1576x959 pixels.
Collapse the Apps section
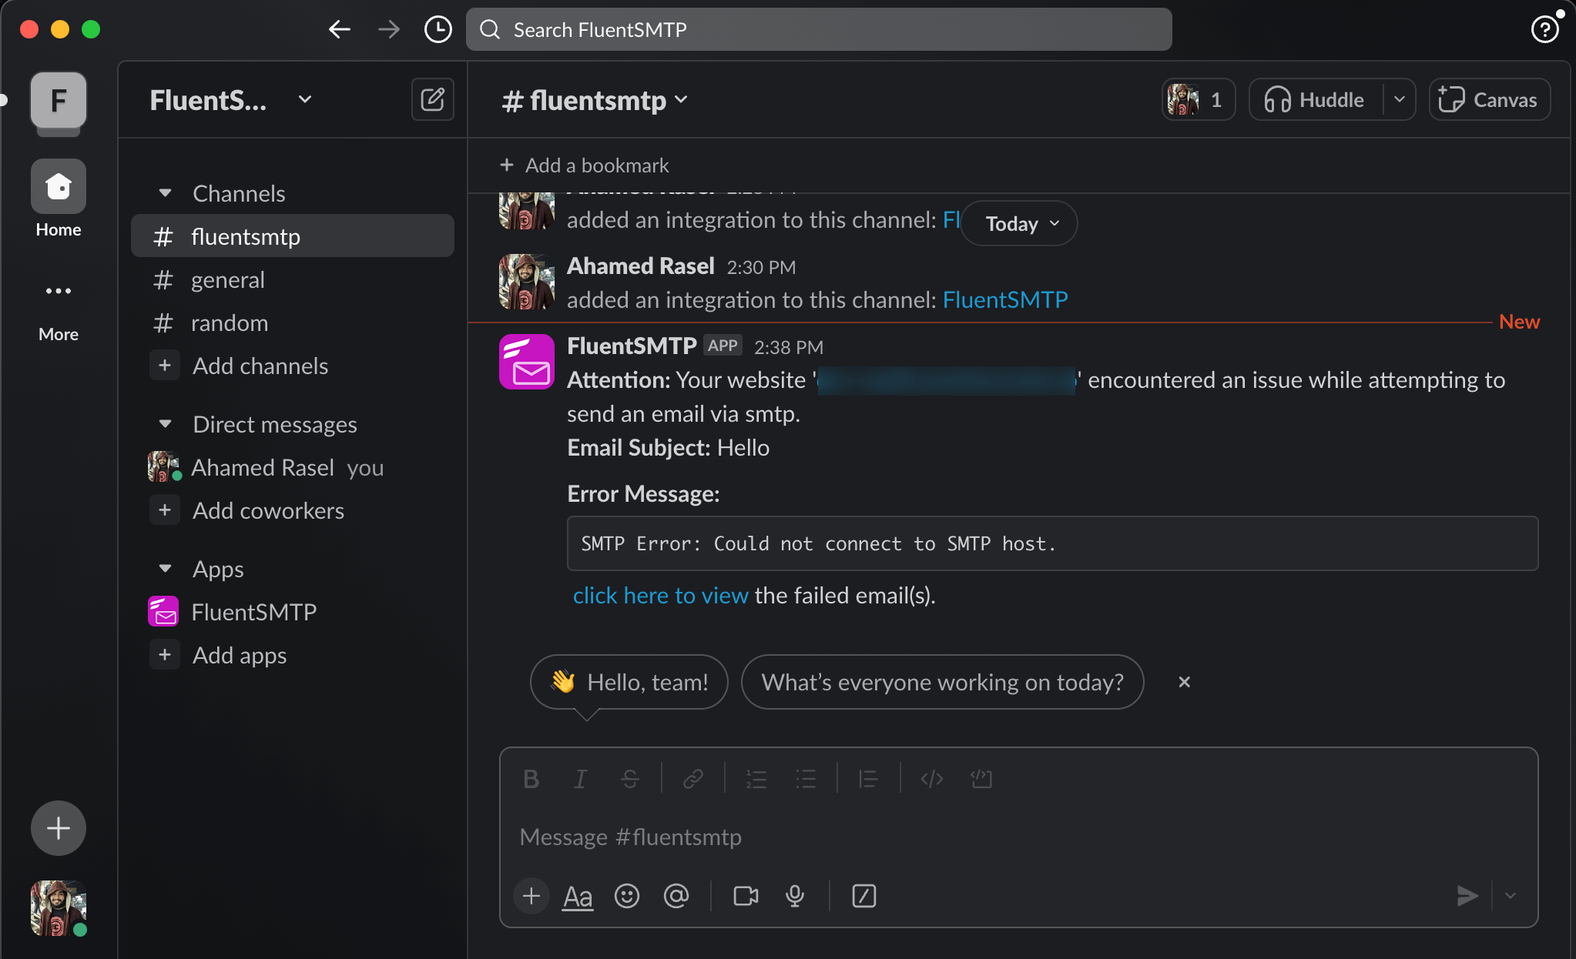(x=165, y=569)
